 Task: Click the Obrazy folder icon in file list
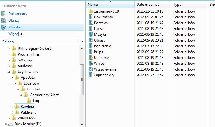pos(91,40)
